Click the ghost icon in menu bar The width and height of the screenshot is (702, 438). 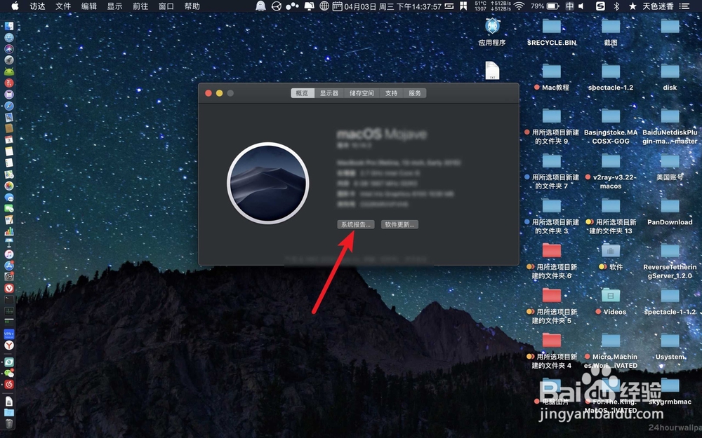260,6
